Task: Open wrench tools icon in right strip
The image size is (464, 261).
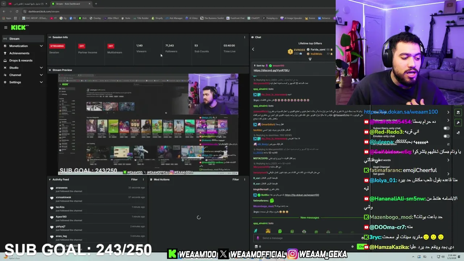Action: [458, 123]
